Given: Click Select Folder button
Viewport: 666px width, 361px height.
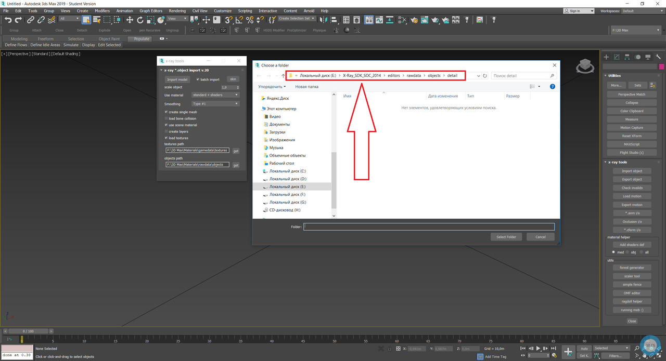Looking at the screenshot, I should (506, 237).
